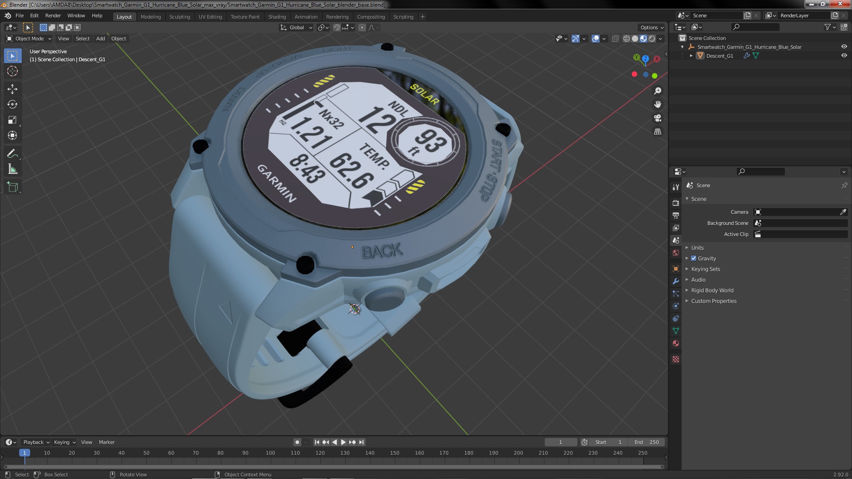The height and width of the screenshot is (479, 852).
Task: Open the Material properties tab
Action: pos(675,343)
